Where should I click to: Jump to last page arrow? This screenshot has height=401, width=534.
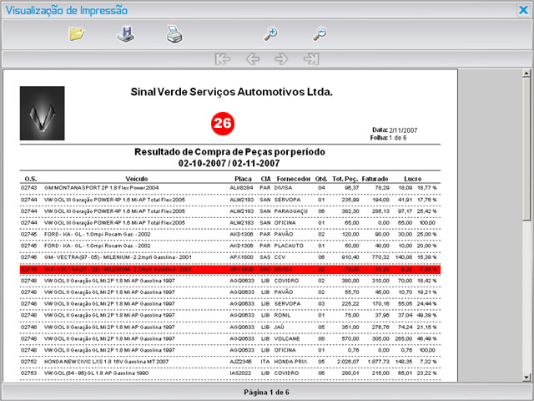point(311,59)
